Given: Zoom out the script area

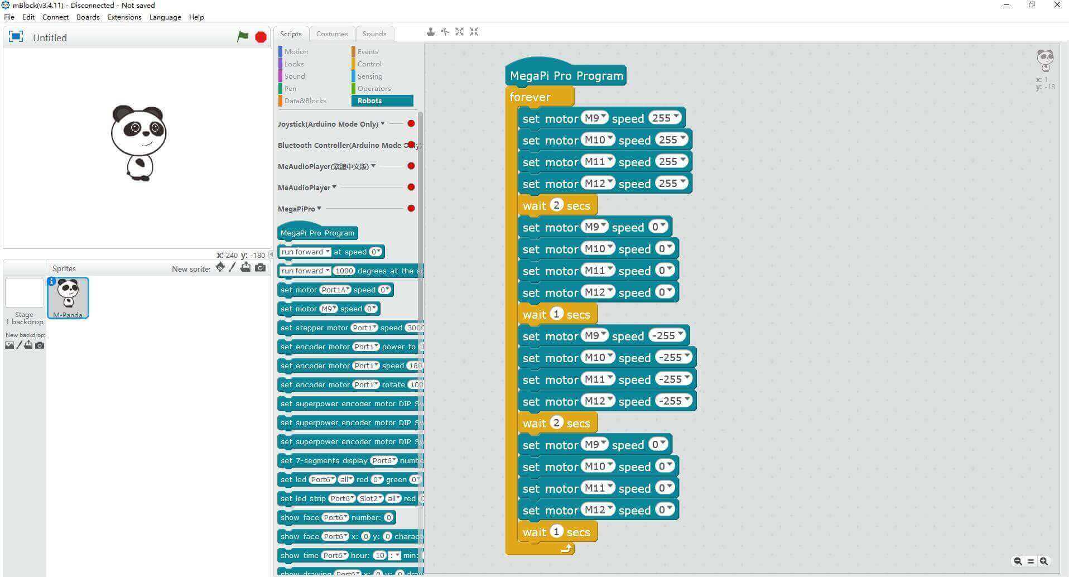Looking at the screenshot, I should pos(1018,561).
